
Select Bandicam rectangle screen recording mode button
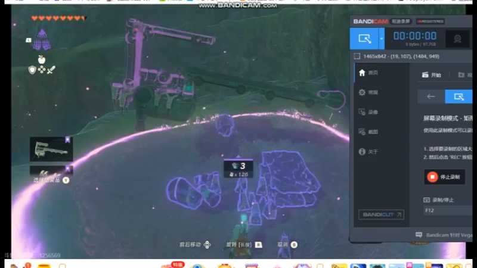coord(364,39)
